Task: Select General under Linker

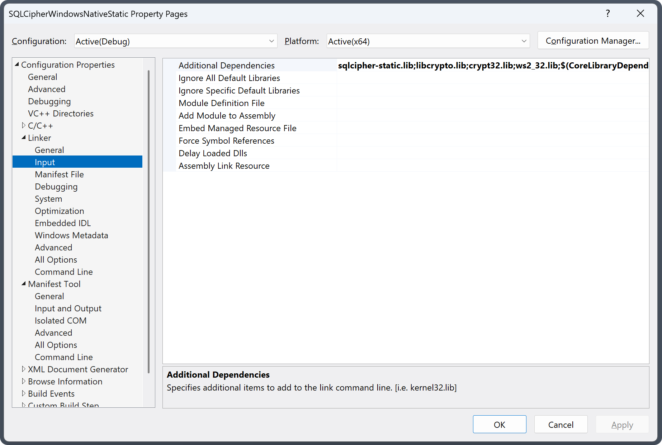Action: pyautogui.click(x=49, y=150)
